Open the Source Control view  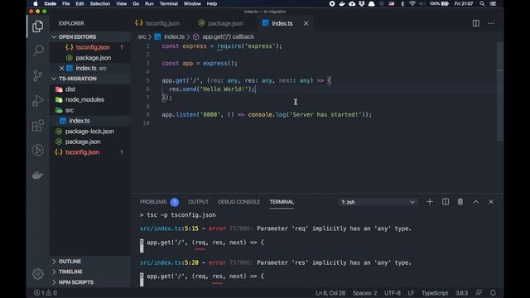tap(38, 75)
